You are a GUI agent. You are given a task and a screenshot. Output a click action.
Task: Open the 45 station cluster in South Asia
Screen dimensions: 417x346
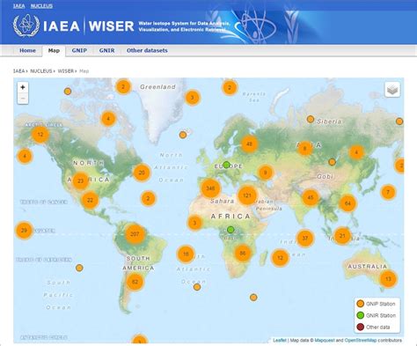point(311,197)
